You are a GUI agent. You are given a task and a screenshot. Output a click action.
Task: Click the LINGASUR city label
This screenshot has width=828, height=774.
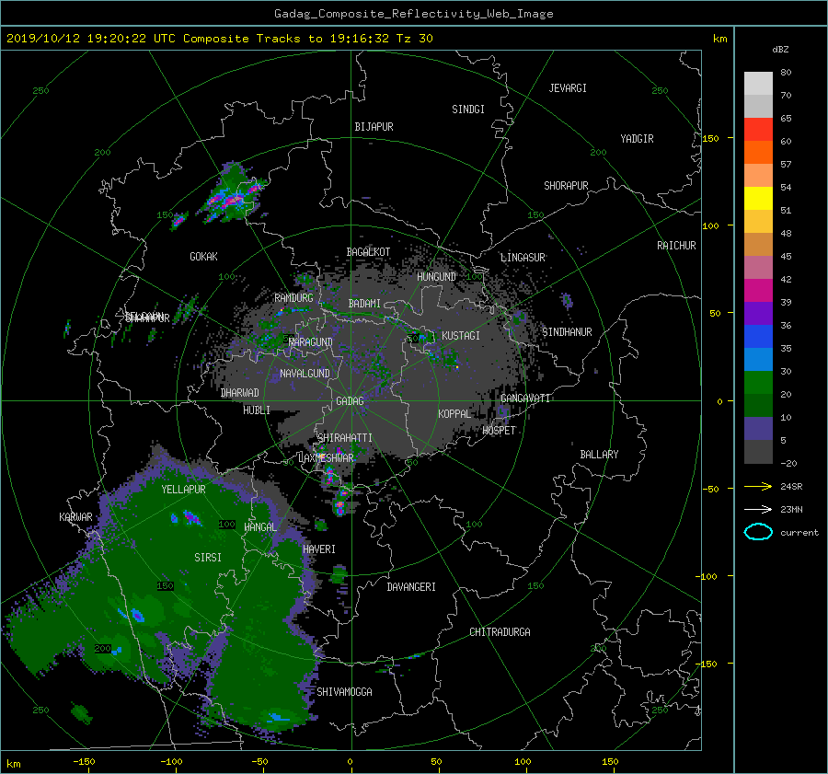523,258
